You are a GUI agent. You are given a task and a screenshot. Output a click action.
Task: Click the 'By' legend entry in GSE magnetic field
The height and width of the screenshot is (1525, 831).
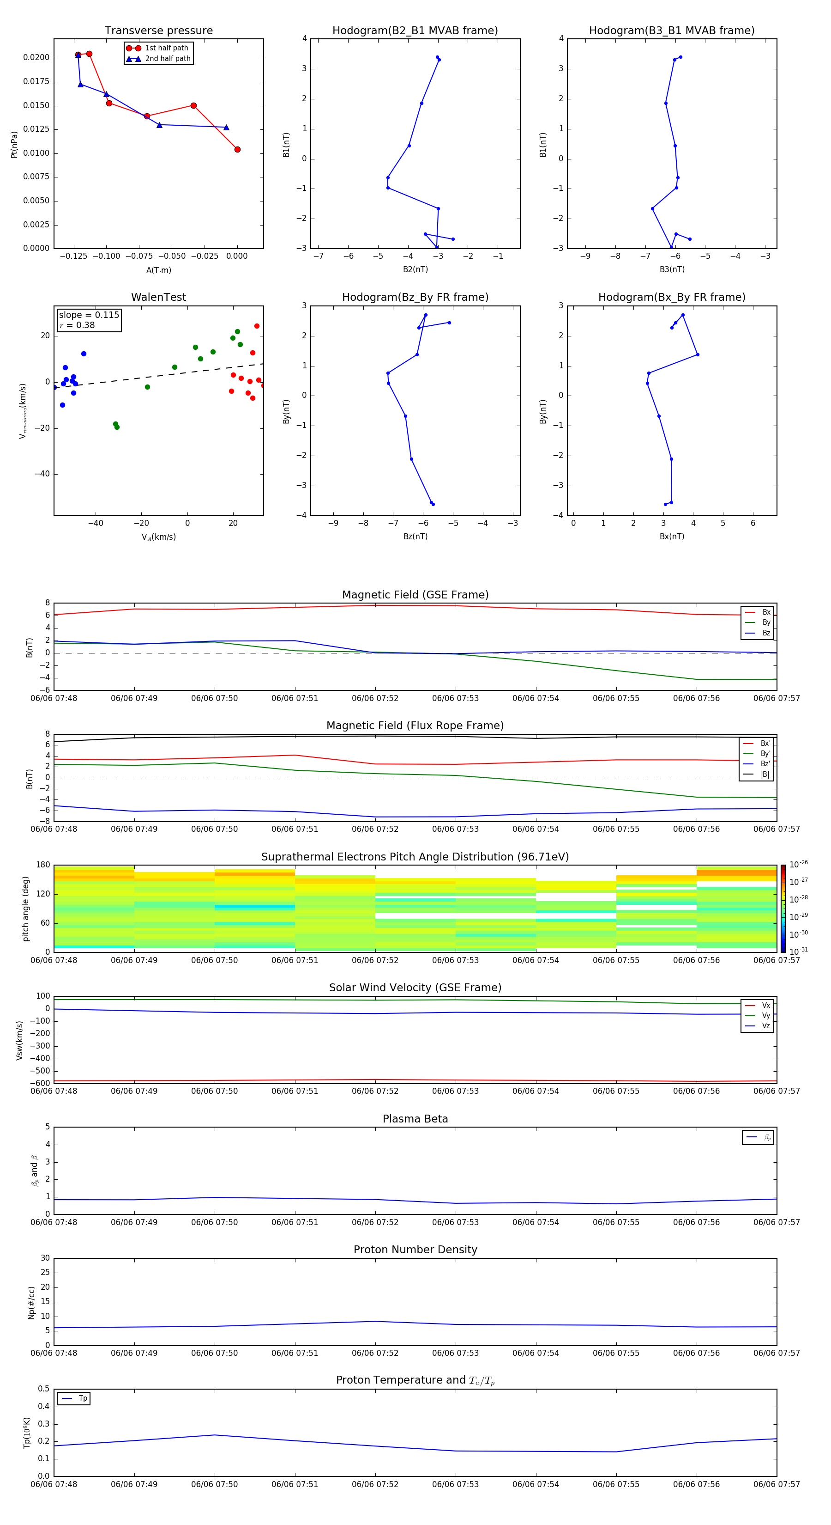758,622
